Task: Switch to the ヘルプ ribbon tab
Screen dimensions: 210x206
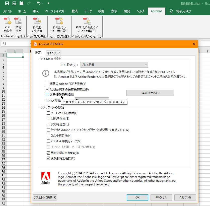Action: click(x=140, y=11)
